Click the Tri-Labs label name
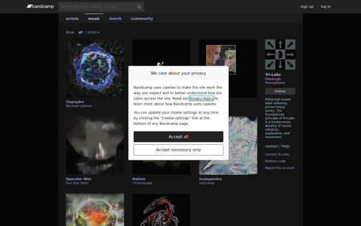361x226 pixels. [273, 75]
